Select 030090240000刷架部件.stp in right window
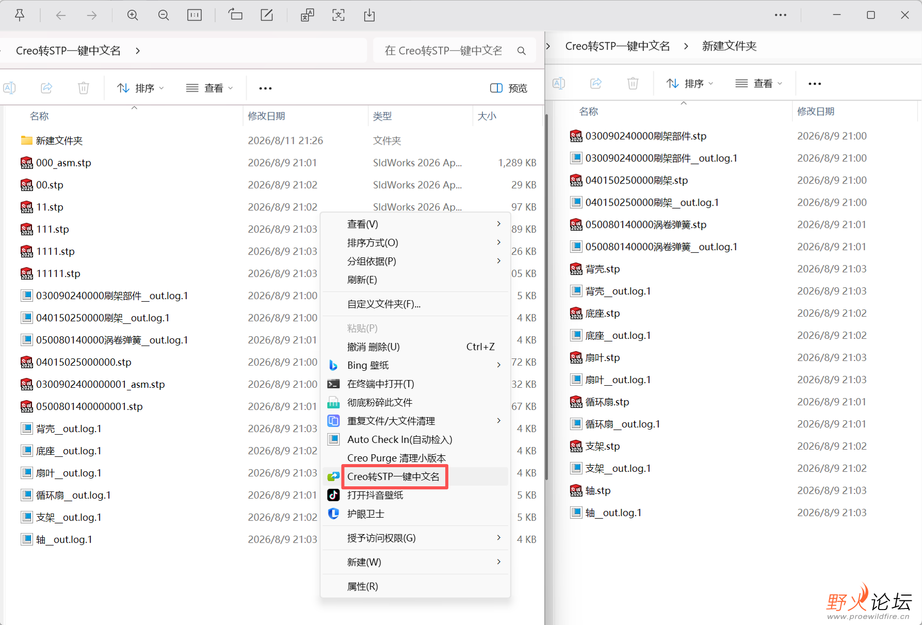This screenshot has height=625, width=922. point(646,136)
